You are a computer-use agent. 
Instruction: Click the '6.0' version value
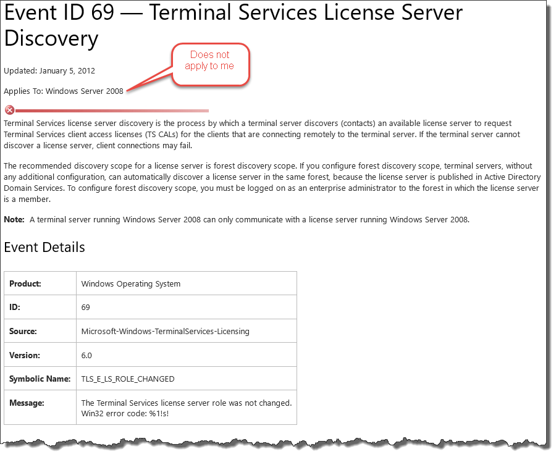pos(86,355)
